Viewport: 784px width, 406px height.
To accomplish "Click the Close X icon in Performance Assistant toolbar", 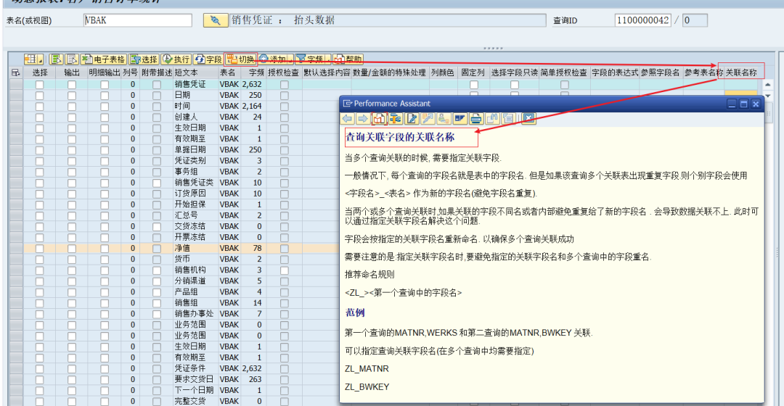I will [528, 118].
